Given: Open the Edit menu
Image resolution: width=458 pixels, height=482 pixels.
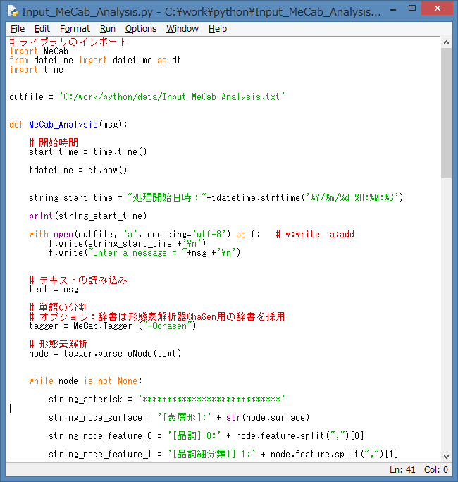Looking at the screenshot, I should pyautogui.click(x=42, y=29).
